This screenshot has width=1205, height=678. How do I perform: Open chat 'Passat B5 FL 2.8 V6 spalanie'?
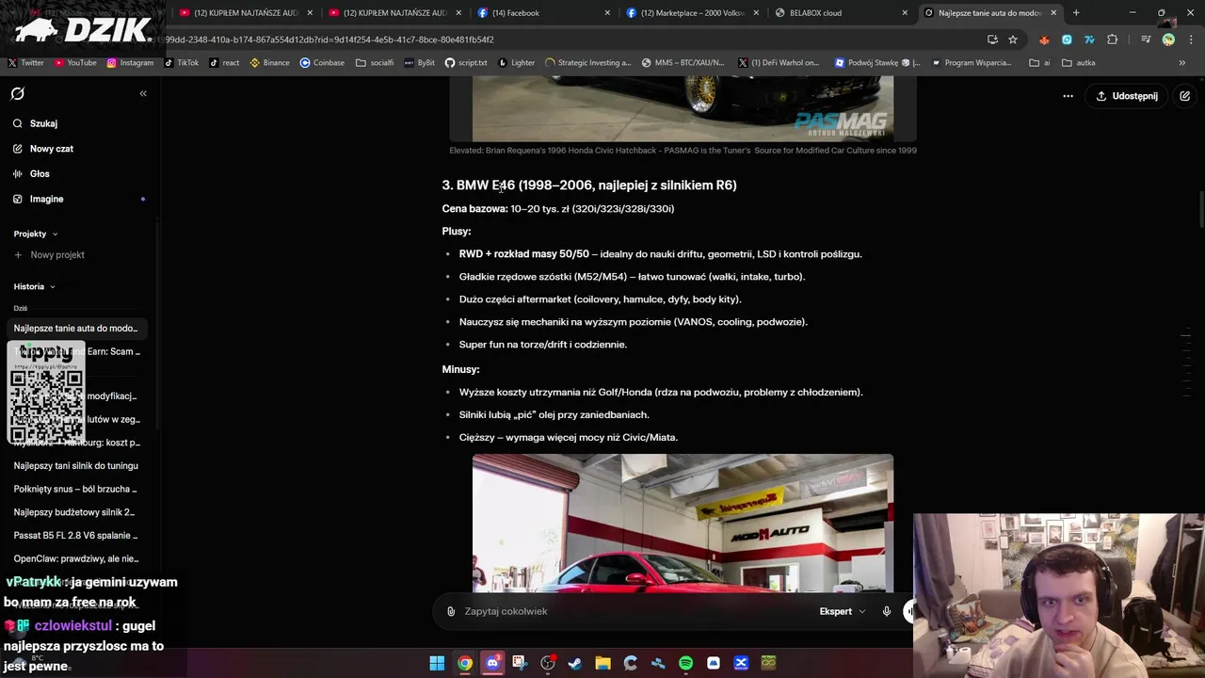[x=75, y=536]
